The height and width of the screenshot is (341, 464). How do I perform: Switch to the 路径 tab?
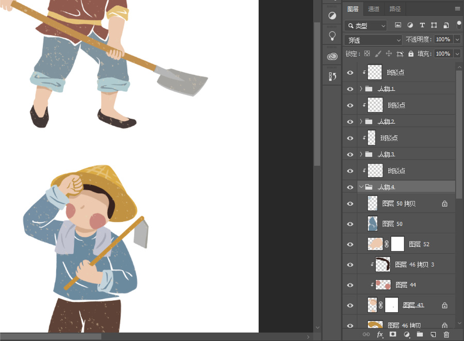395,9
